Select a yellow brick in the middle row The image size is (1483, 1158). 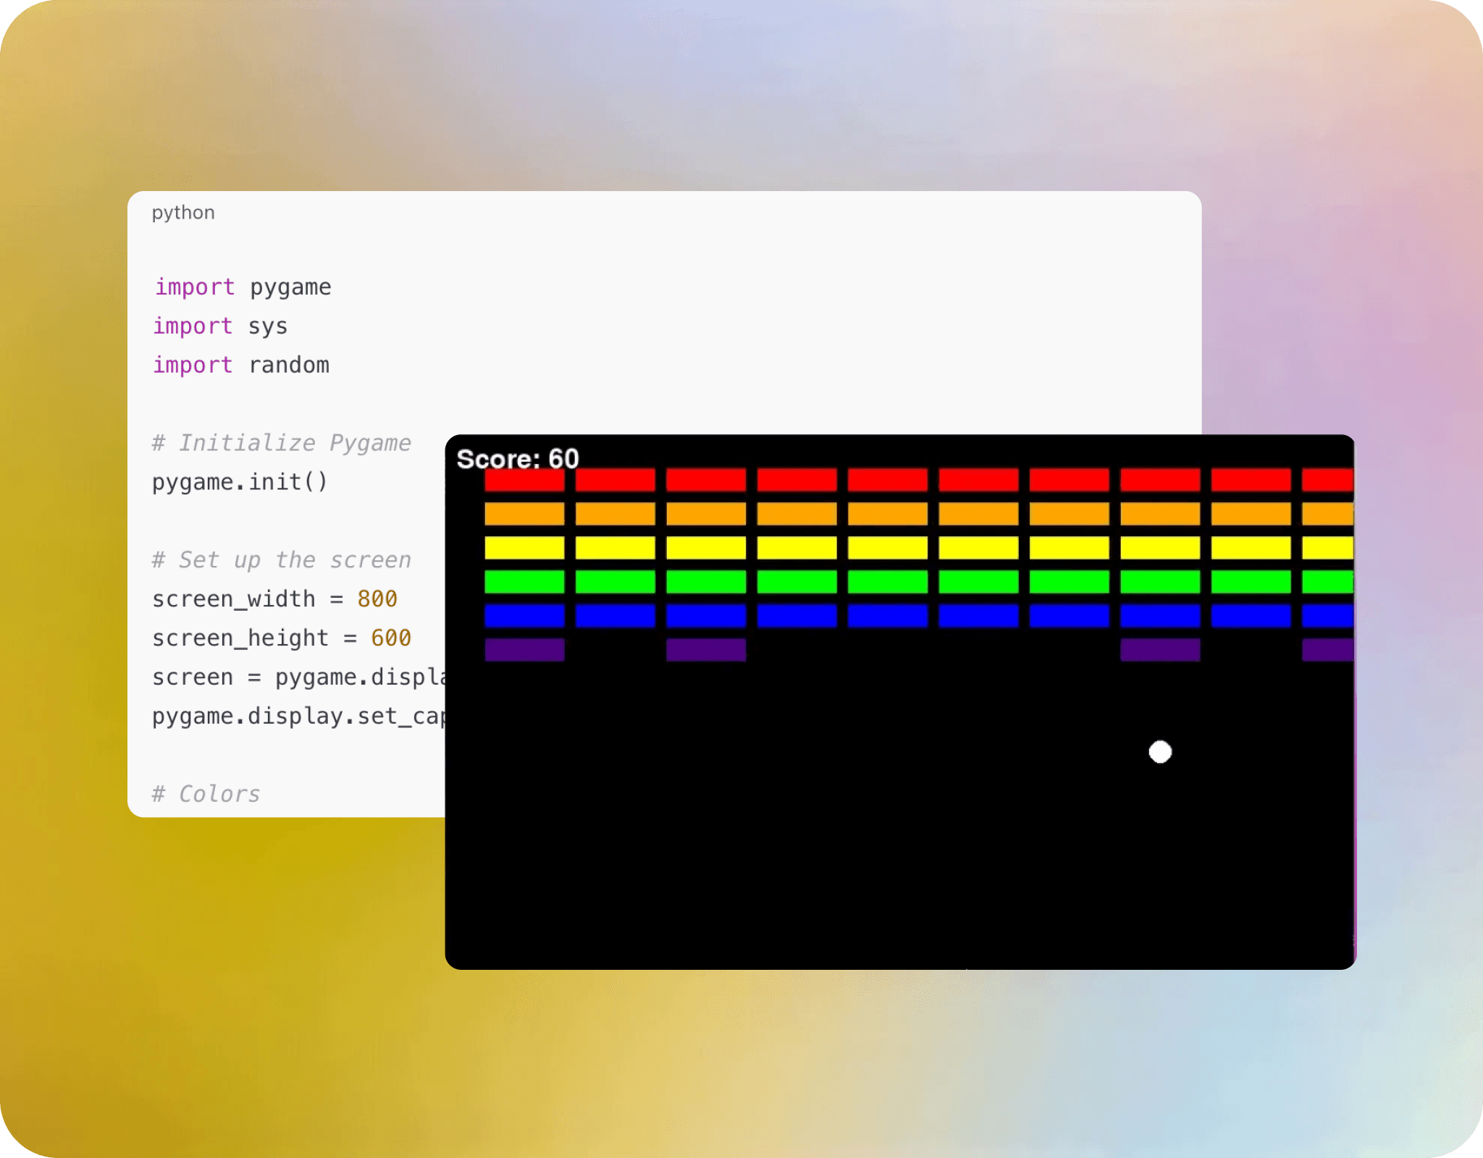point(887,548)
